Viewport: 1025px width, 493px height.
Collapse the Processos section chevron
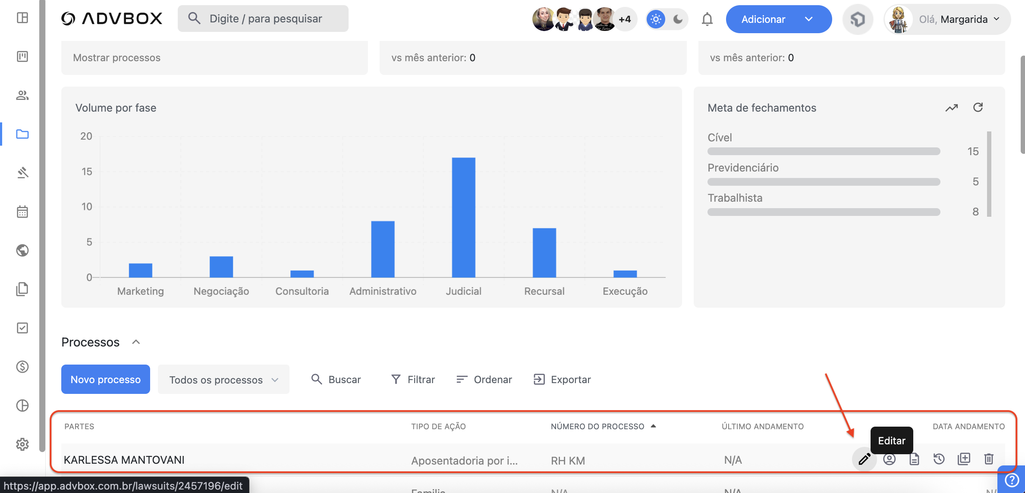tap(136, 342)
